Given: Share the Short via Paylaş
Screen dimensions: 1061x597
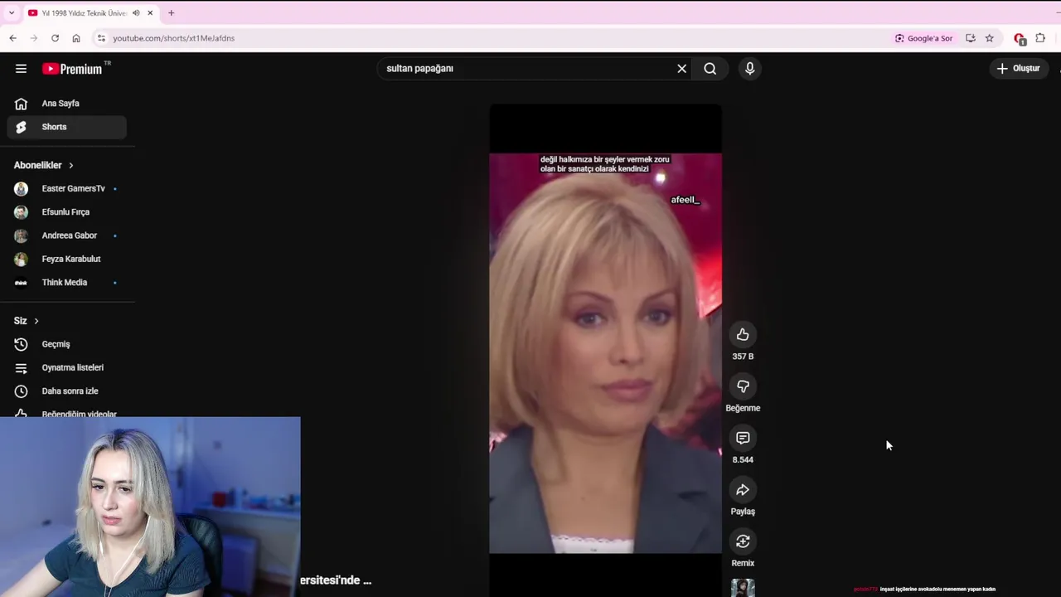Looking at the screenshot, I should pos(743,490).
